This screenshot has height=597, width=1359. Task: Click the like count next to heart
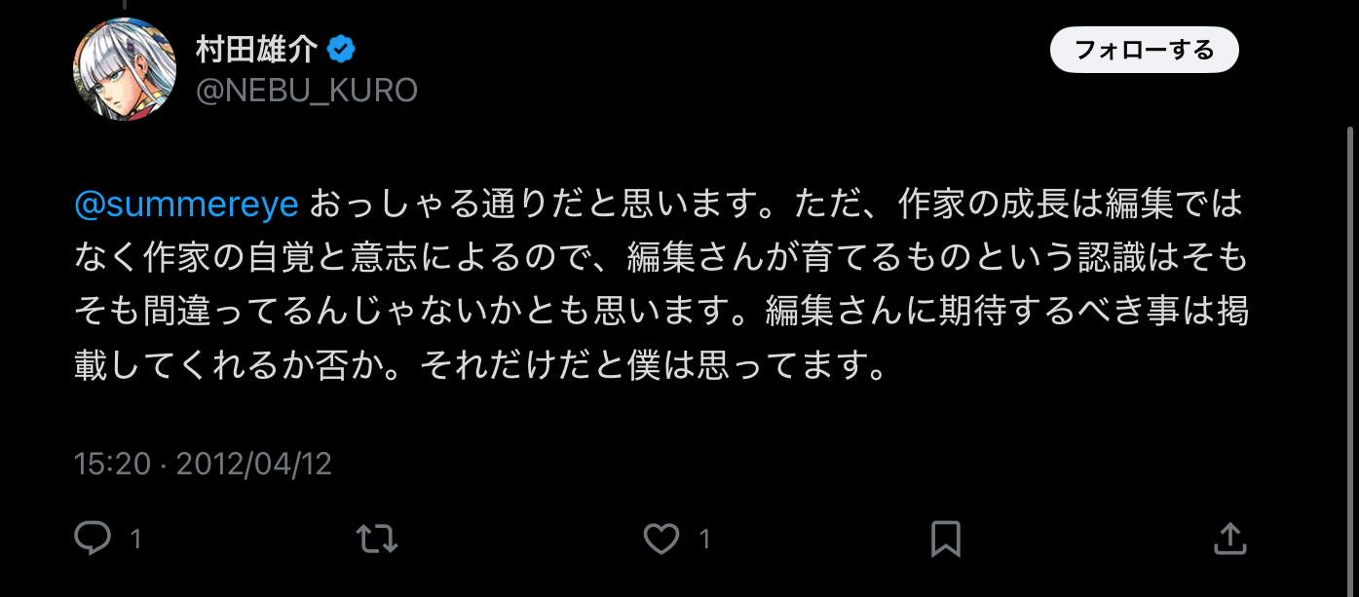coord(704,539)
